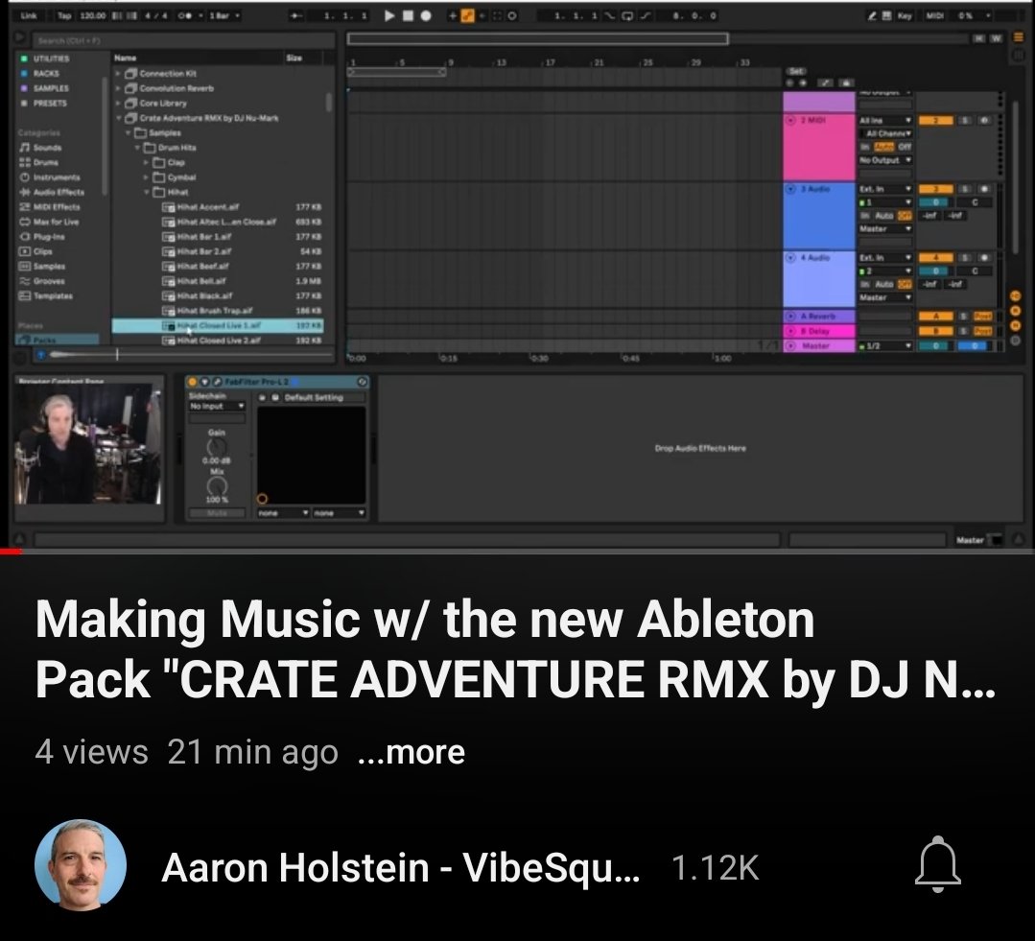Toggle the Loop switch icon
This screenshot has height=941, width=1035.
click(626, 15)
